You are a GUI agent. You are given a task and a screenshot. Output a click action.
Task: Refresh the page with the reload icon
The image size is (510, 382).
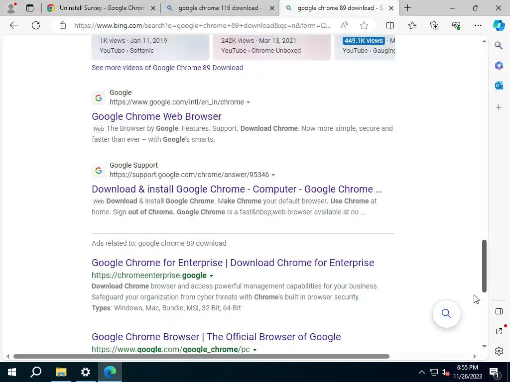pyautogui.click(x=36, y=25)
